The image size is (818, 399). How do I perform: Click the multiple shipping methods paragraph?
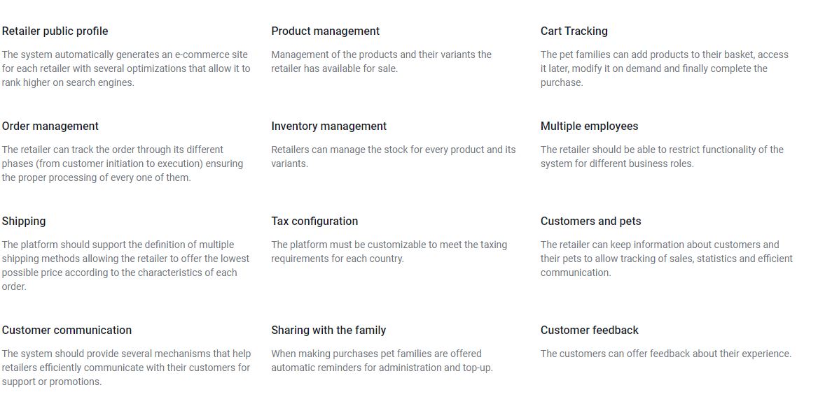126,266
